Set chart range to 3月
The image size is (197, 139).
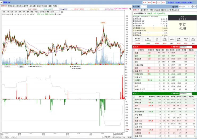pyautogui.click(x=113, y=137)
